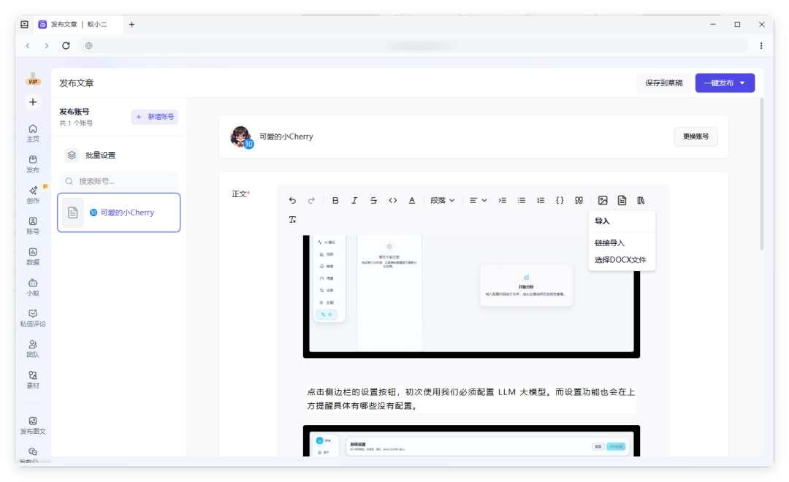Click the 可爱的小Cherry avatar in the header card
Viewport: 789px width, 482px height.
click(241, 137)
